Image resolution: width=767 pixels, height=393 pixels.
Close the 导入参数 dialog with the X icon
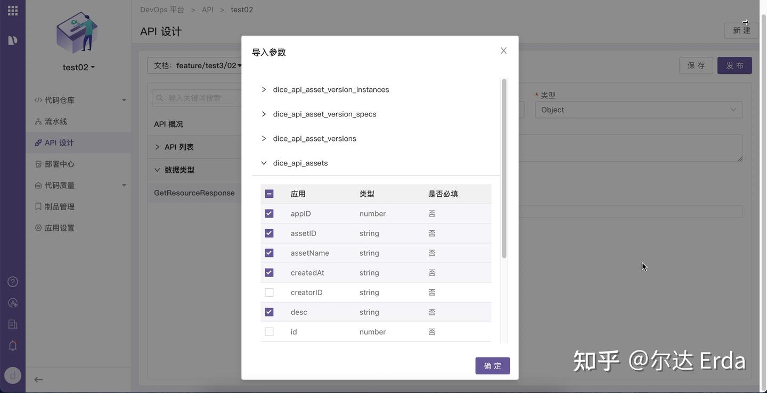[x=503, y=51]
